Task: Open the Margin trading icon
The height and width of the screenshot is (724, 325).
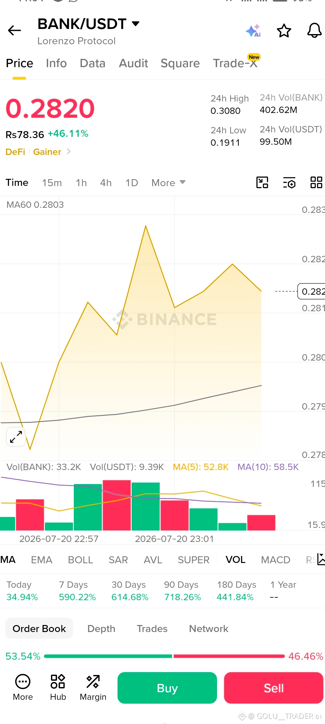Action: point(93,687)
